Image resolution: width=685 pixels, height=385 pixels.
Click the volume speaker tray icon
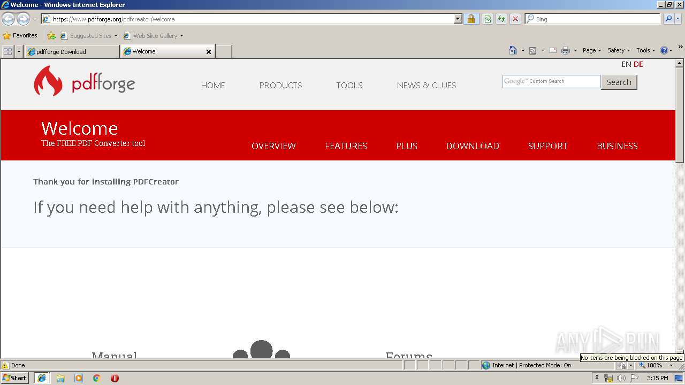[x=621, y=378]
